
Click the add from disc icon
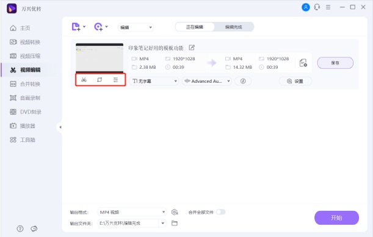[98, 27]
